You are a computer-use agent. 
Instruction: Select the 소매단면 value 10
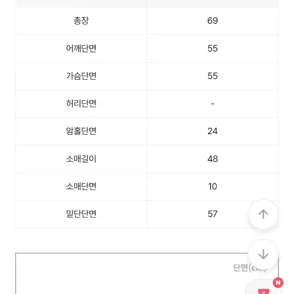point(212,186)
